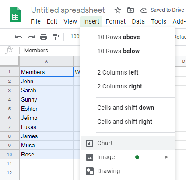Insert 10 Rows below
Screen dimensions: 186x180
click(128, 51)
